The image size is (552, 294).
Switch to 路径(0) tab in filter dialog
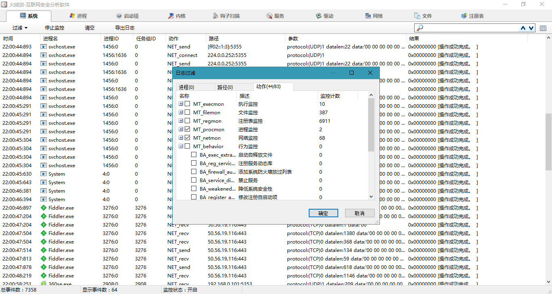coord(225,87)
